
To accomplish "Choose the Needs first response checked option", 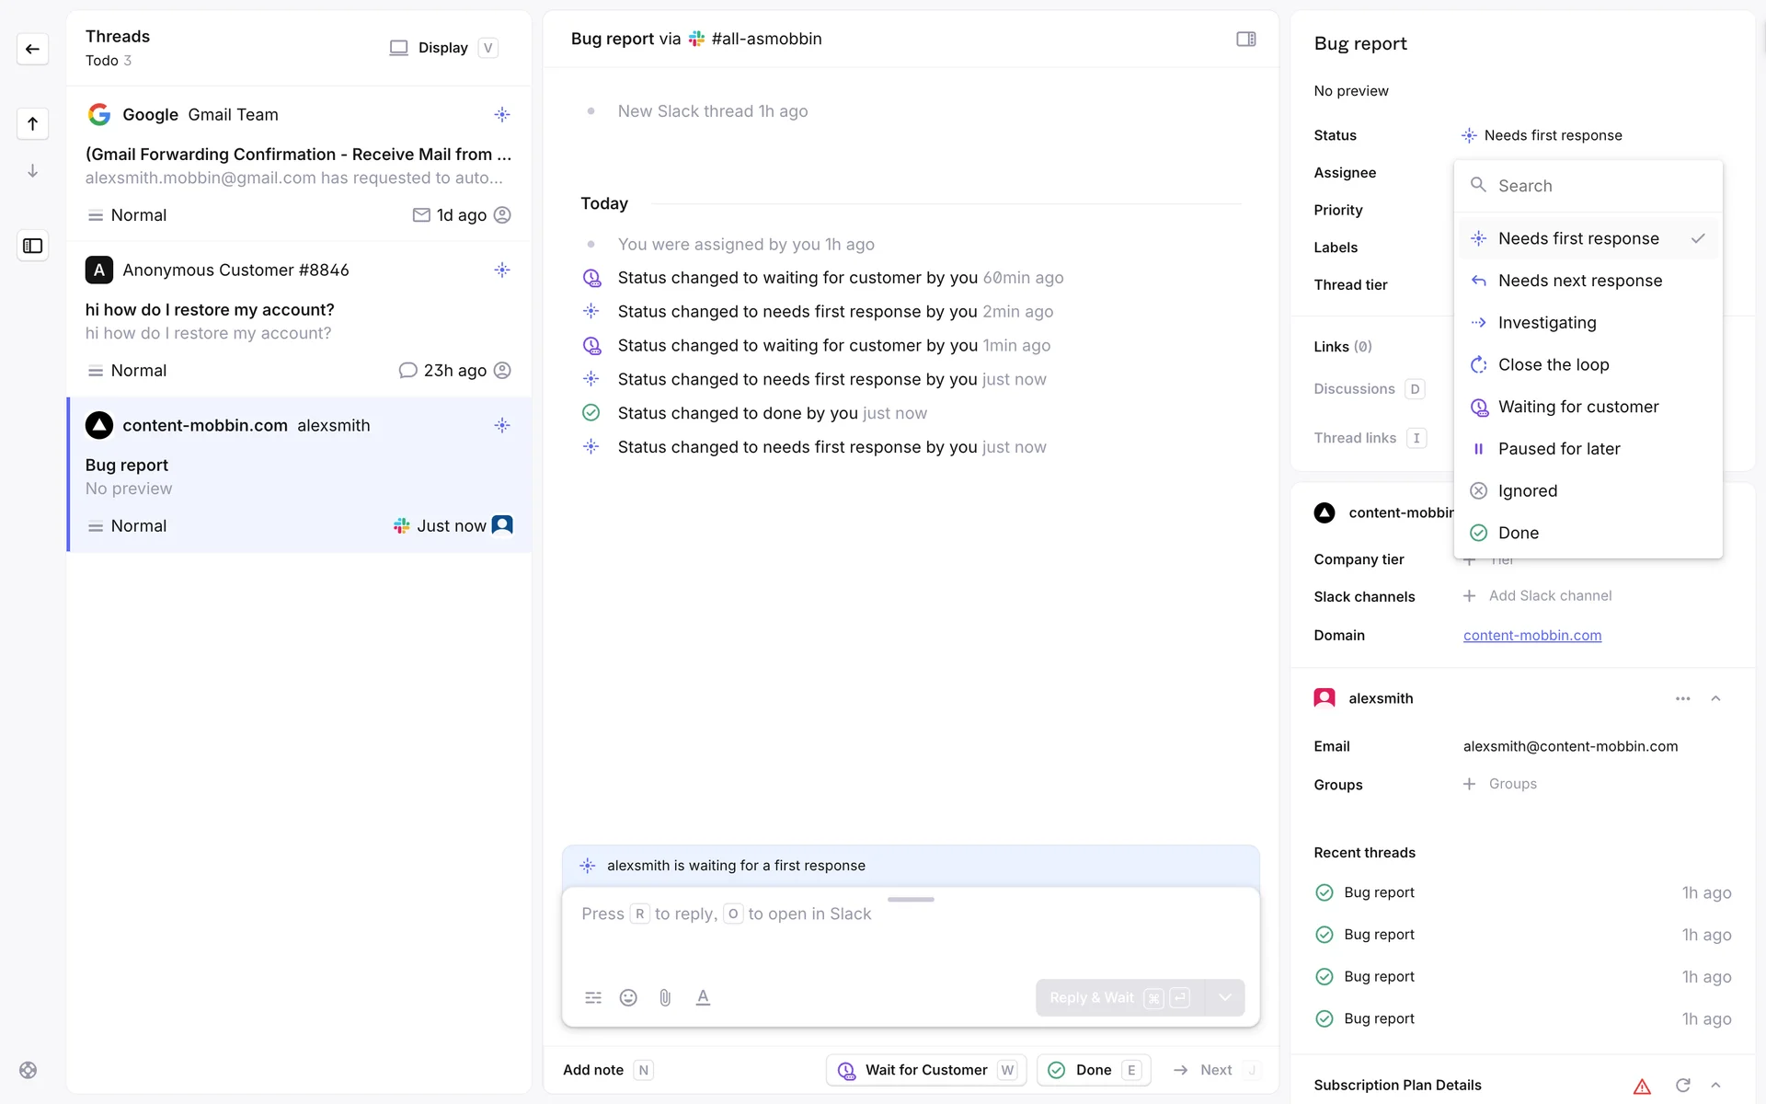I will click(1577, 238).
